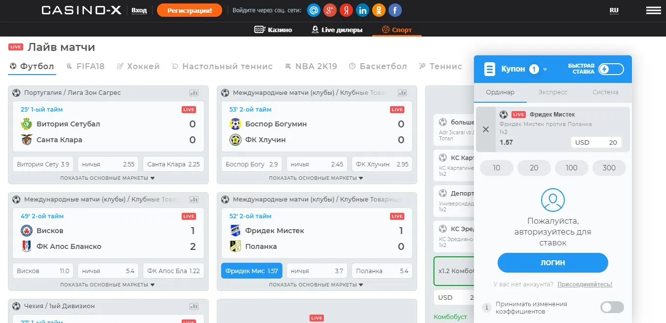Open the Хоккей sport tab
The width and height of the screenshot is (666, 323).
click(138, 66)
